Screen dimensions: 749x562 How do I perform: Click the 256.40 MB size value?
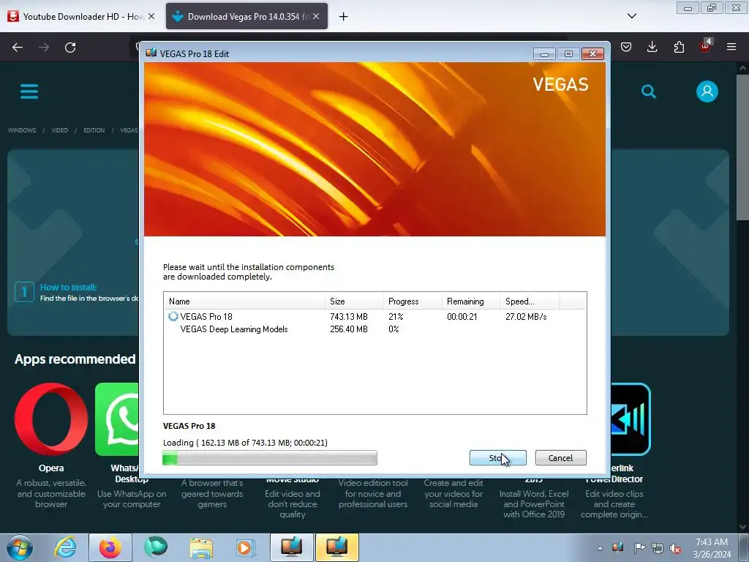(x=349, y=329)
